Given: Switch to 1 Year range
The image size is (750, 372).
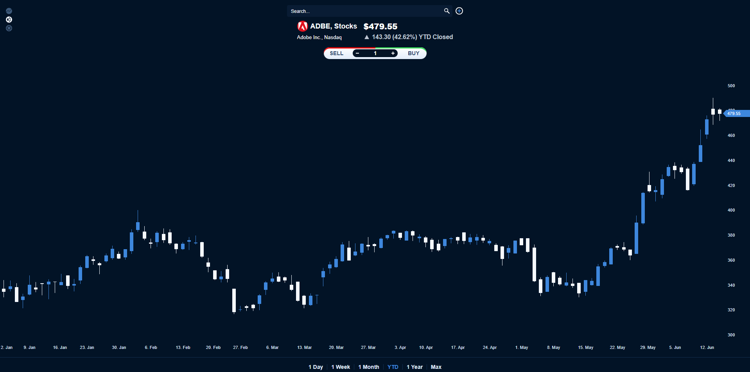Looking at the screenshot, I should (414, 367).
